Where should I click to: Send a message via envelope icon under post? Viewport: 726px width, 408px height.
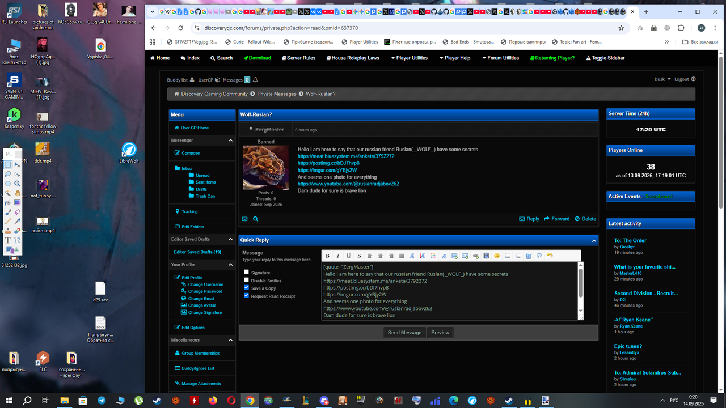point(244,219)
